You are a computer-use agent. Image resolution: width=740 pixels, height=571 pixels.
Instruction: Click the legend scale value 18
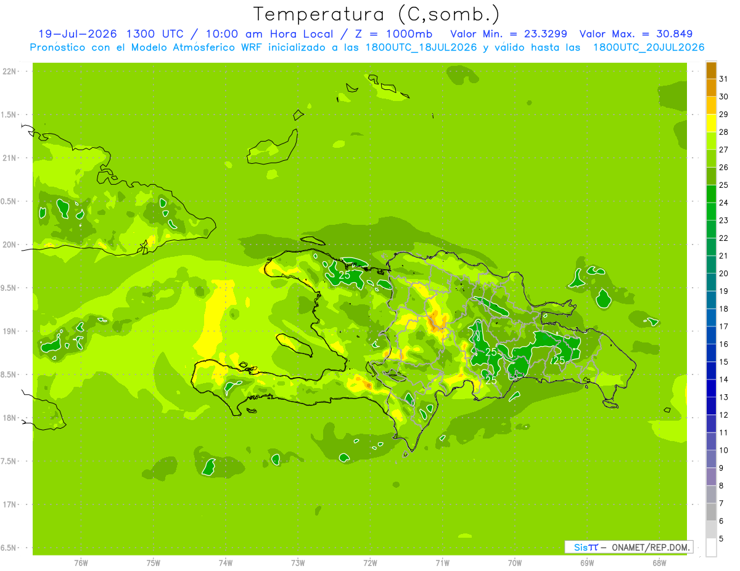(724, 309)
